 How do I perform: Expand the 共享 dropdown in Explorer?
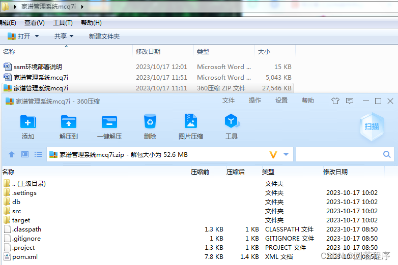[72, 36]
